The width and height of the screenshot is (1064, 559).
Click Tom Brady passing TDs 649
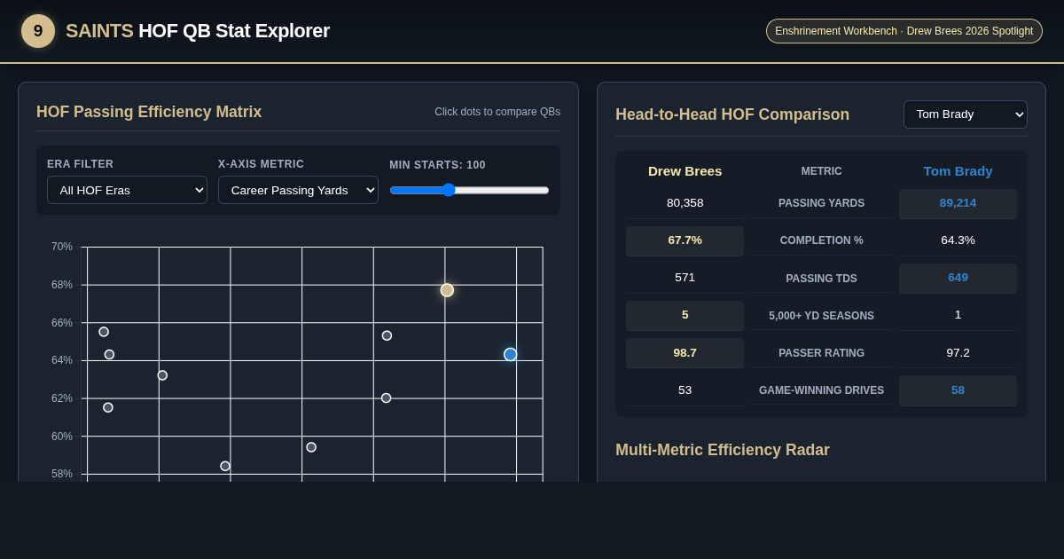click(x=958, y=278)
